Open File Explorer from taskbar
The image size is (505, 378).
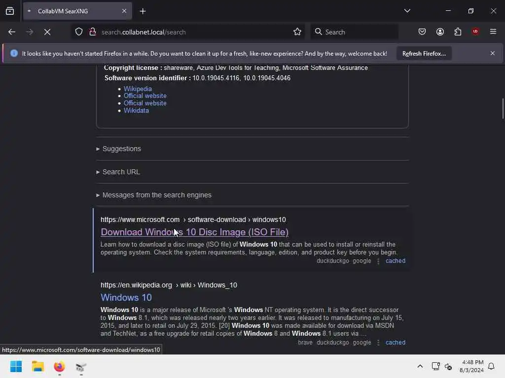37,366
